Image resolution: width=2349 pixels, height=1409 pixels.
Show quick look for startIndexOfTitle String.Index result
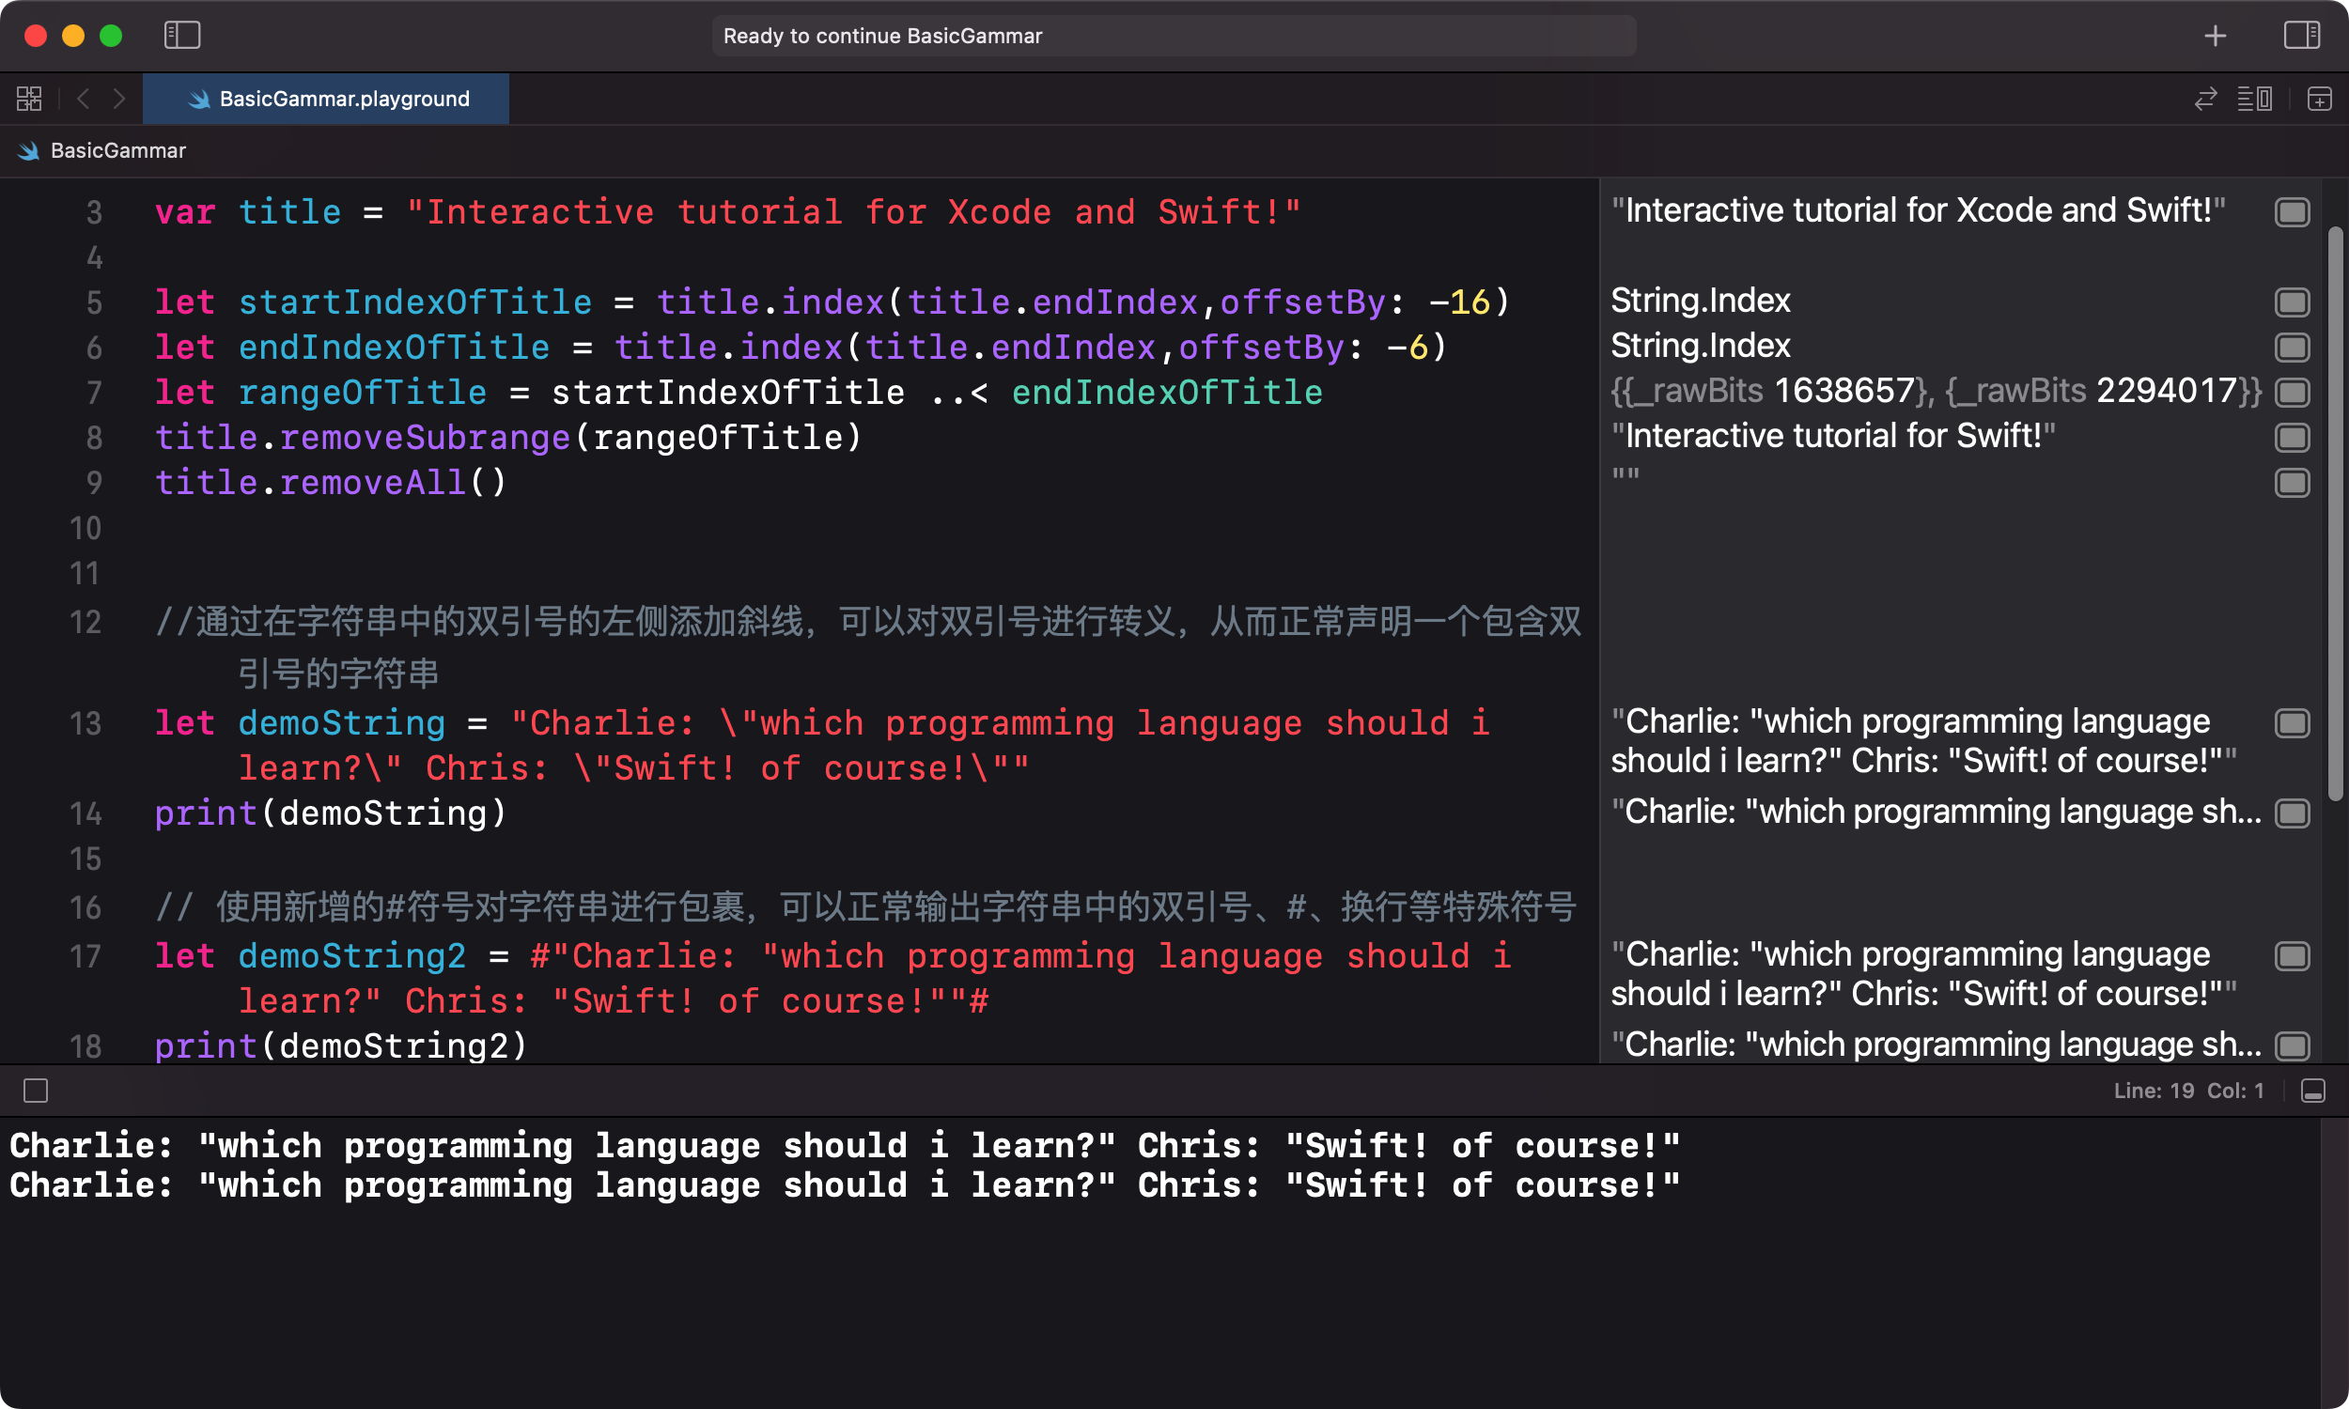[x=2292, y=302]
